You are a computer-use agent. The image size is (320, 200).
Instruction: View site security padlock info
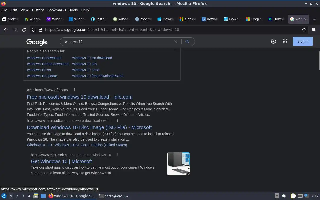[x=41, y=30]
